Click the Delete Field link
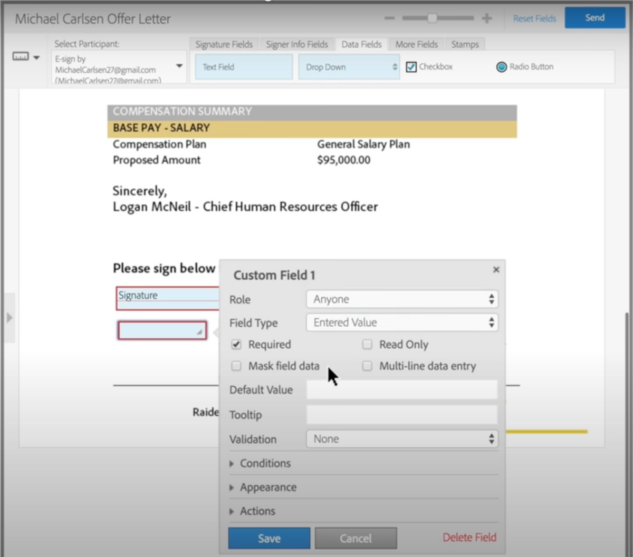Screen dimensions: 633x557 469,538
